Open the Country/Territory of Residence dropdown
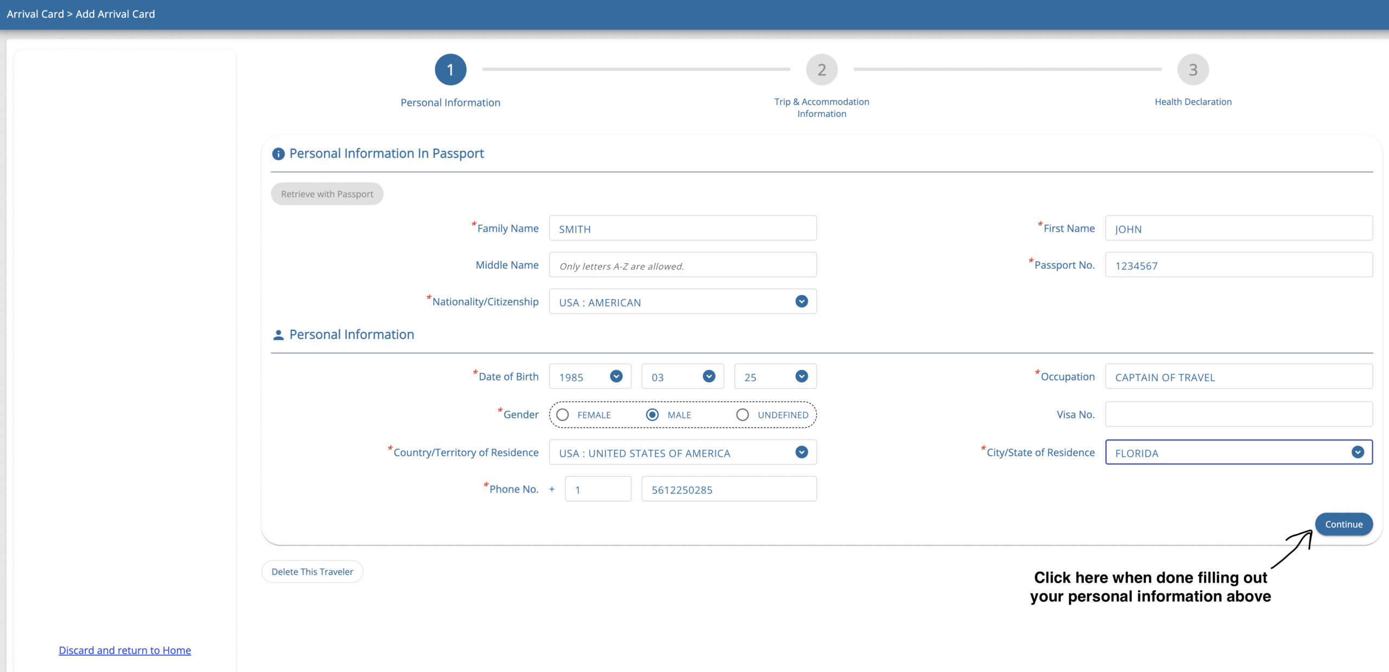1389x672 pixels. coord(801,452)
